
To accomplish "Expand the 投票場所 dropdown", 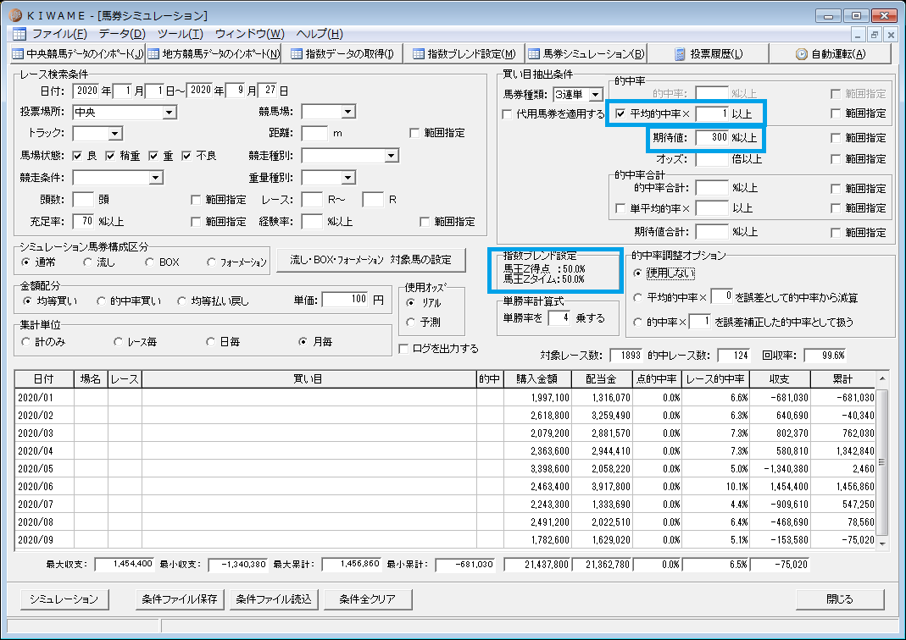I will click(170, 113).
